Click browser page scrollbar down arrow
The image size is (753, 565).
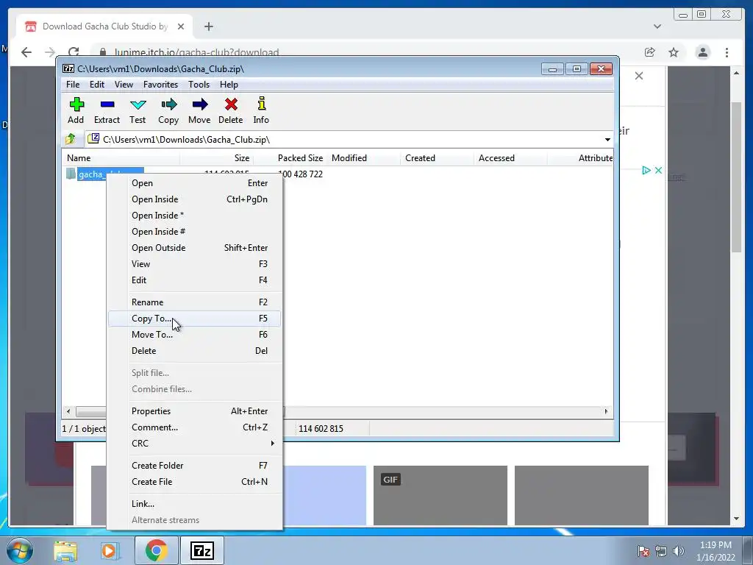pyautogui.click(x=736, y=519)
